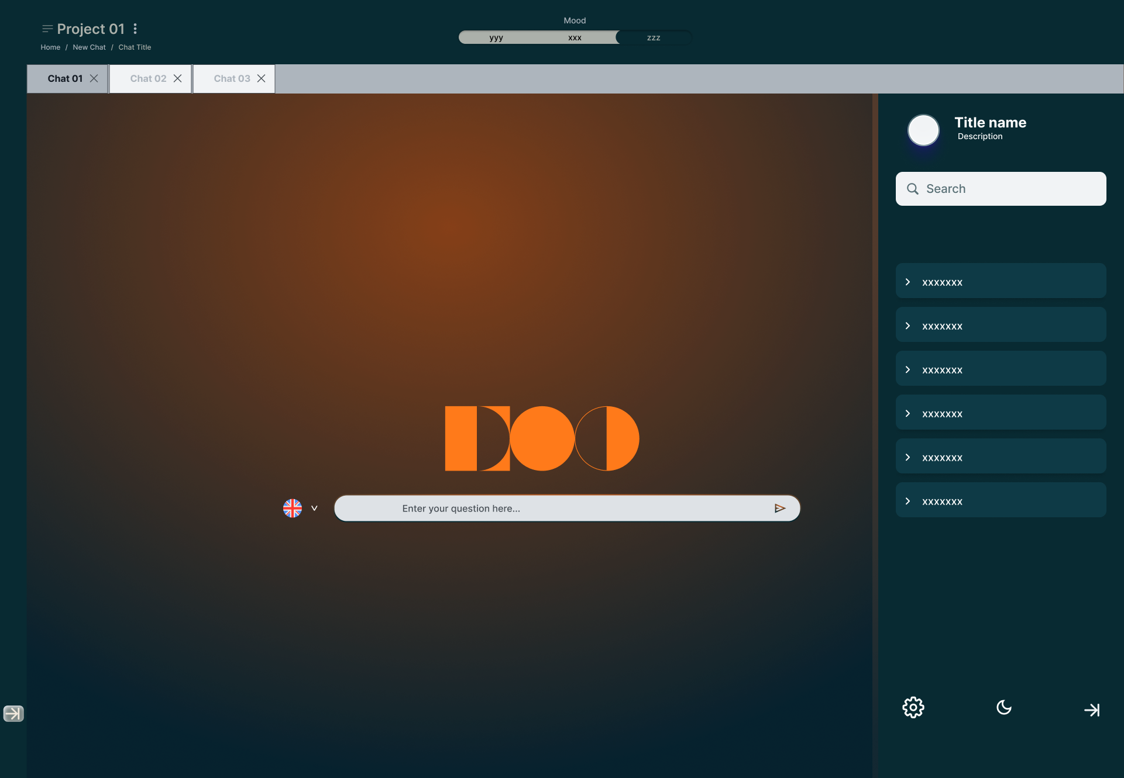The width and height of the screenshot is (1124, 778).
Task: Collapse the right sidebar with arrow icon
Action: point(1092,710)
